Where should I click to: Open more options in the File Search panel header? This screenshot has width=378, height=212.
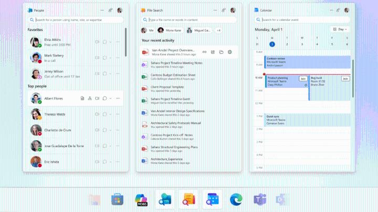coord(215,10)
